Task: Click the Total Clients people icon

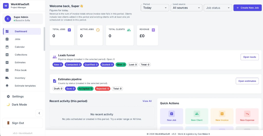Action: (x=129, y=30)
